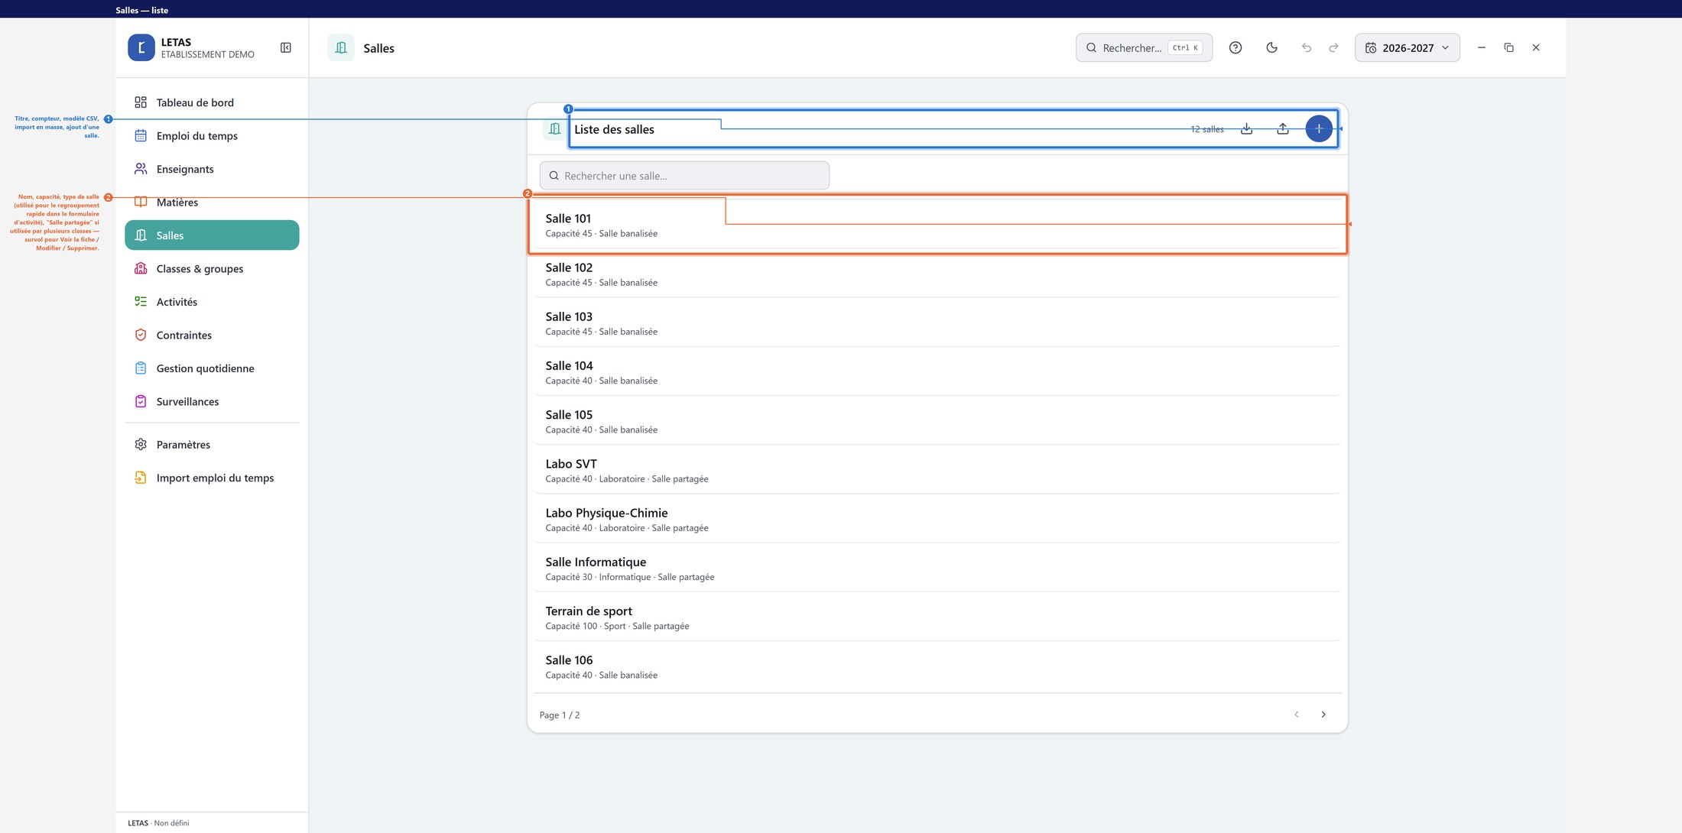
Task: Select the Salle 104 row
Action: click(x=937, y=372)
